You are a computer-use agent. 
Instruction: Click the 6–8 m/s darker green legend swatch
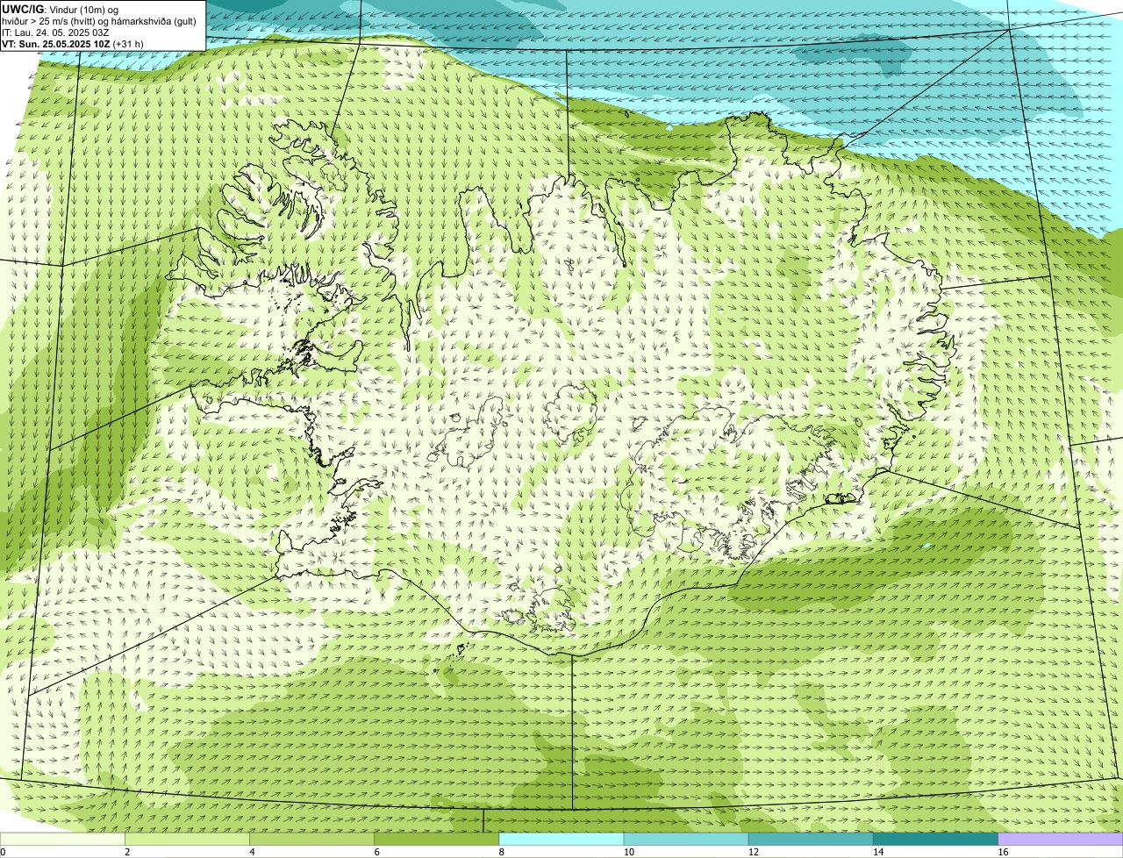click(x=436, y=840)
